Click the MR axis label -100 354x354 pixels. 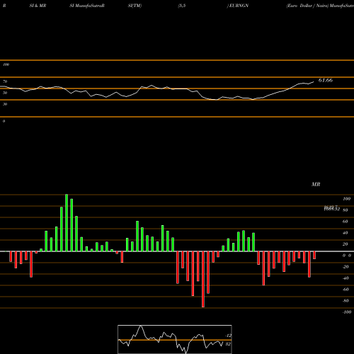[347, 312]
